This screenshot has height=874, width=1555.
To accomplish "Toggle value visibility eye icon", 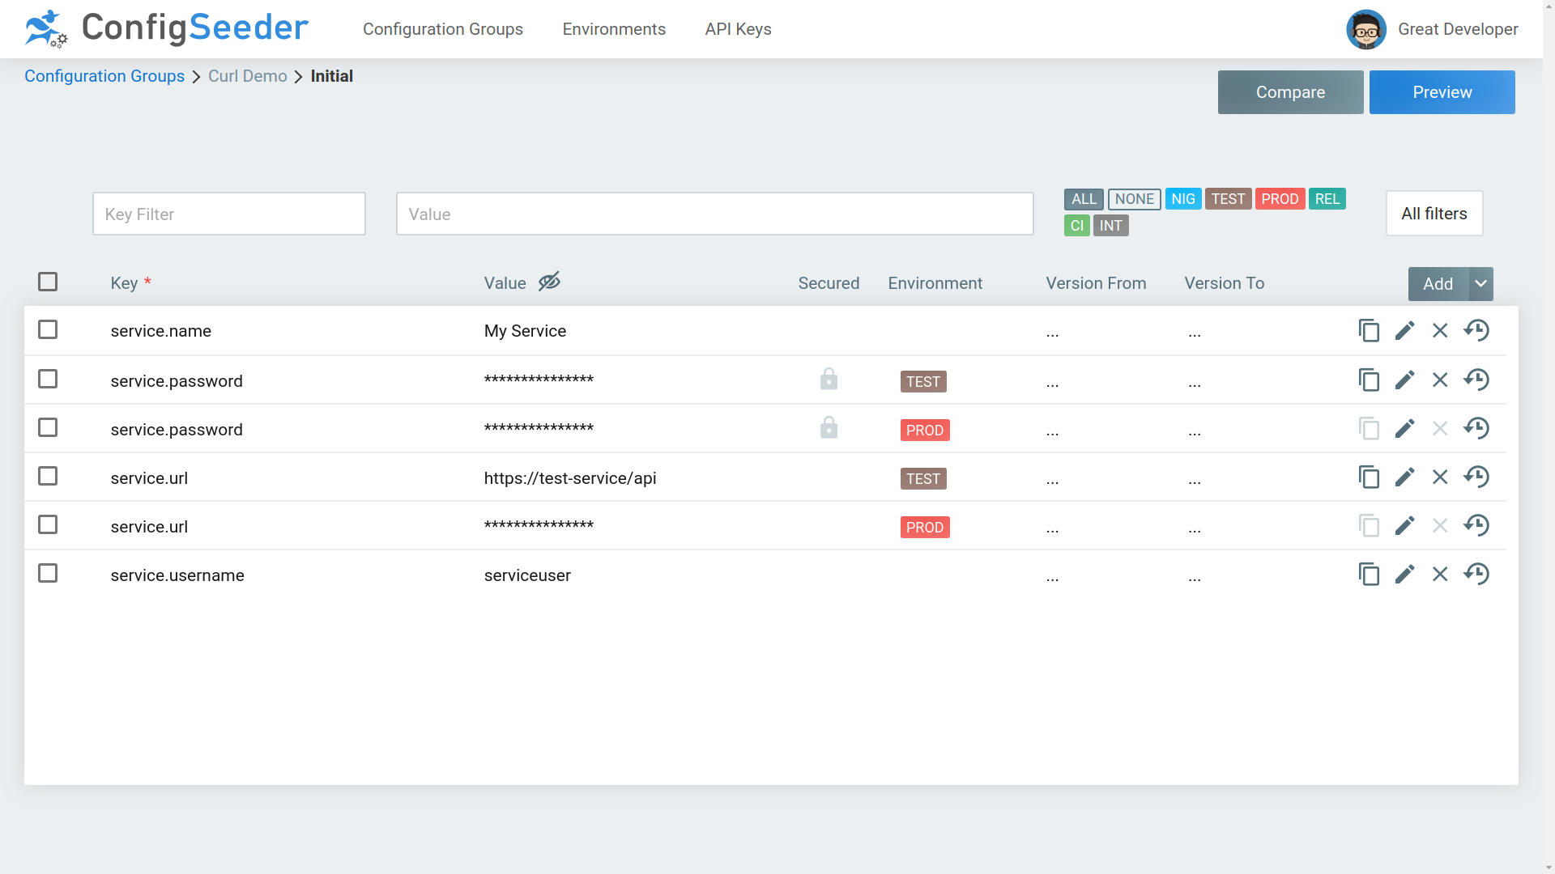I will coord(549,282).
